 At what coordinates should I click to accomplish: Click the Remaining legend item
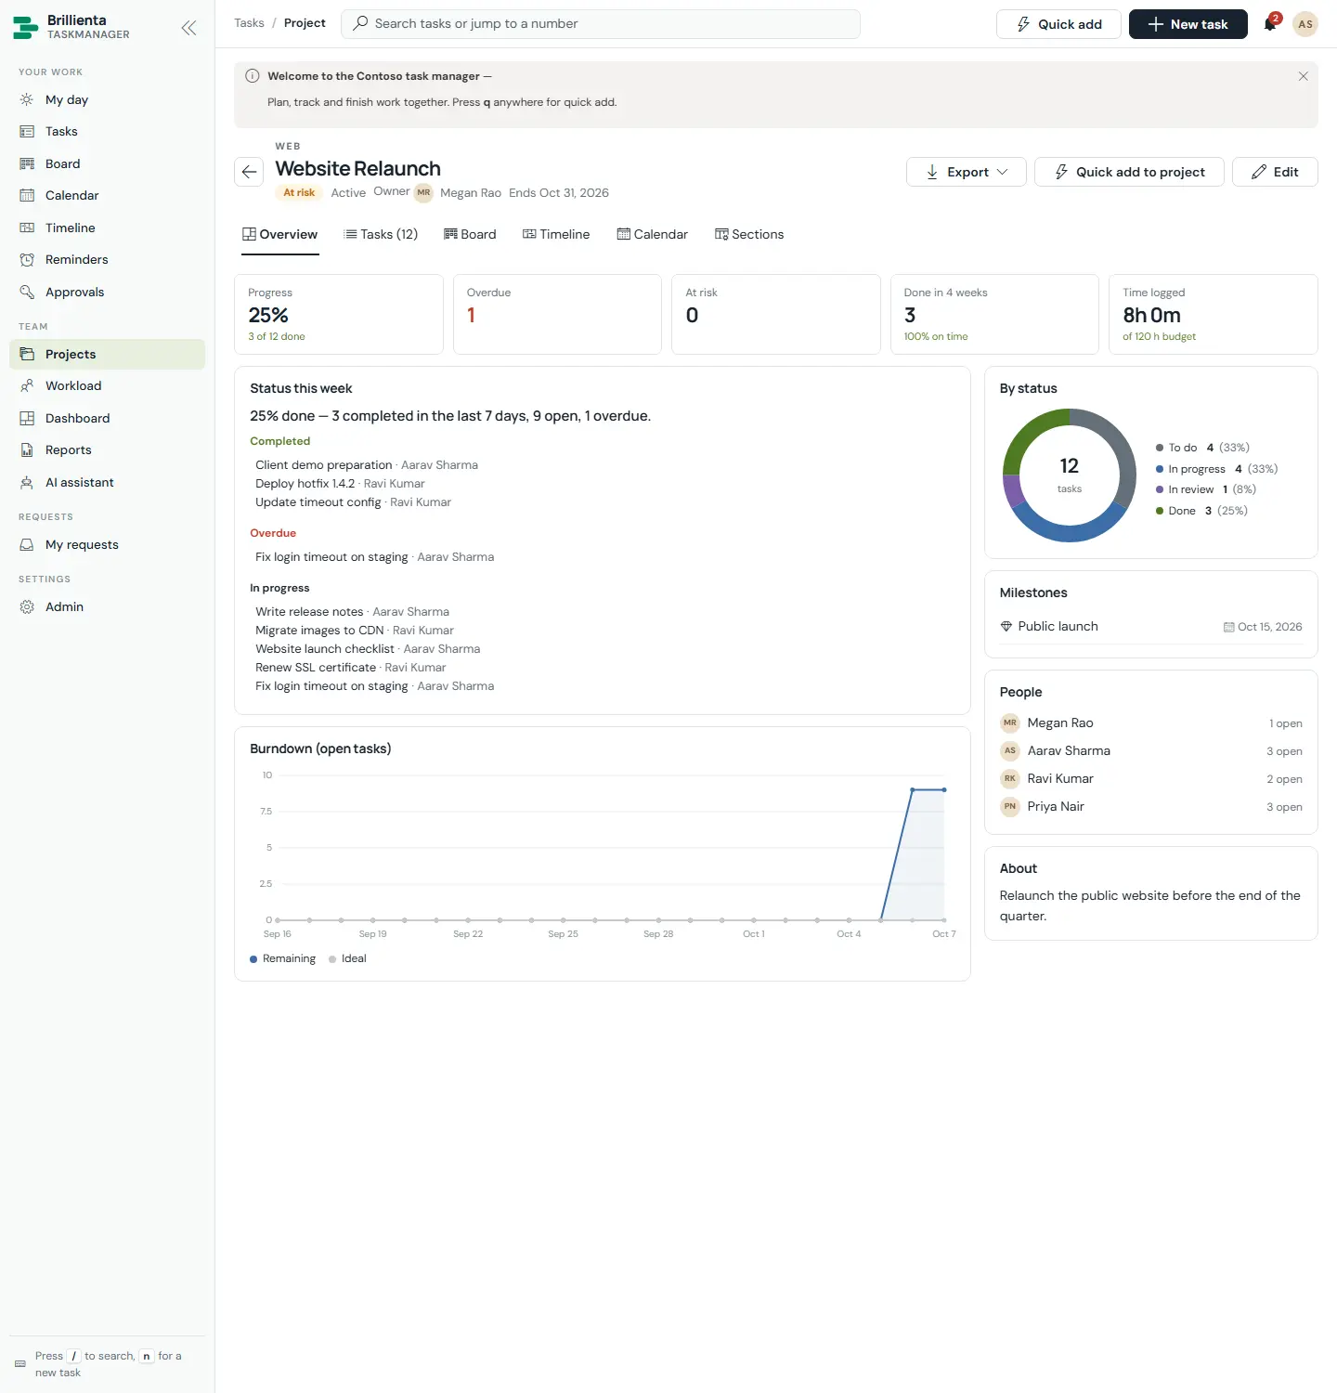point(283,958)
